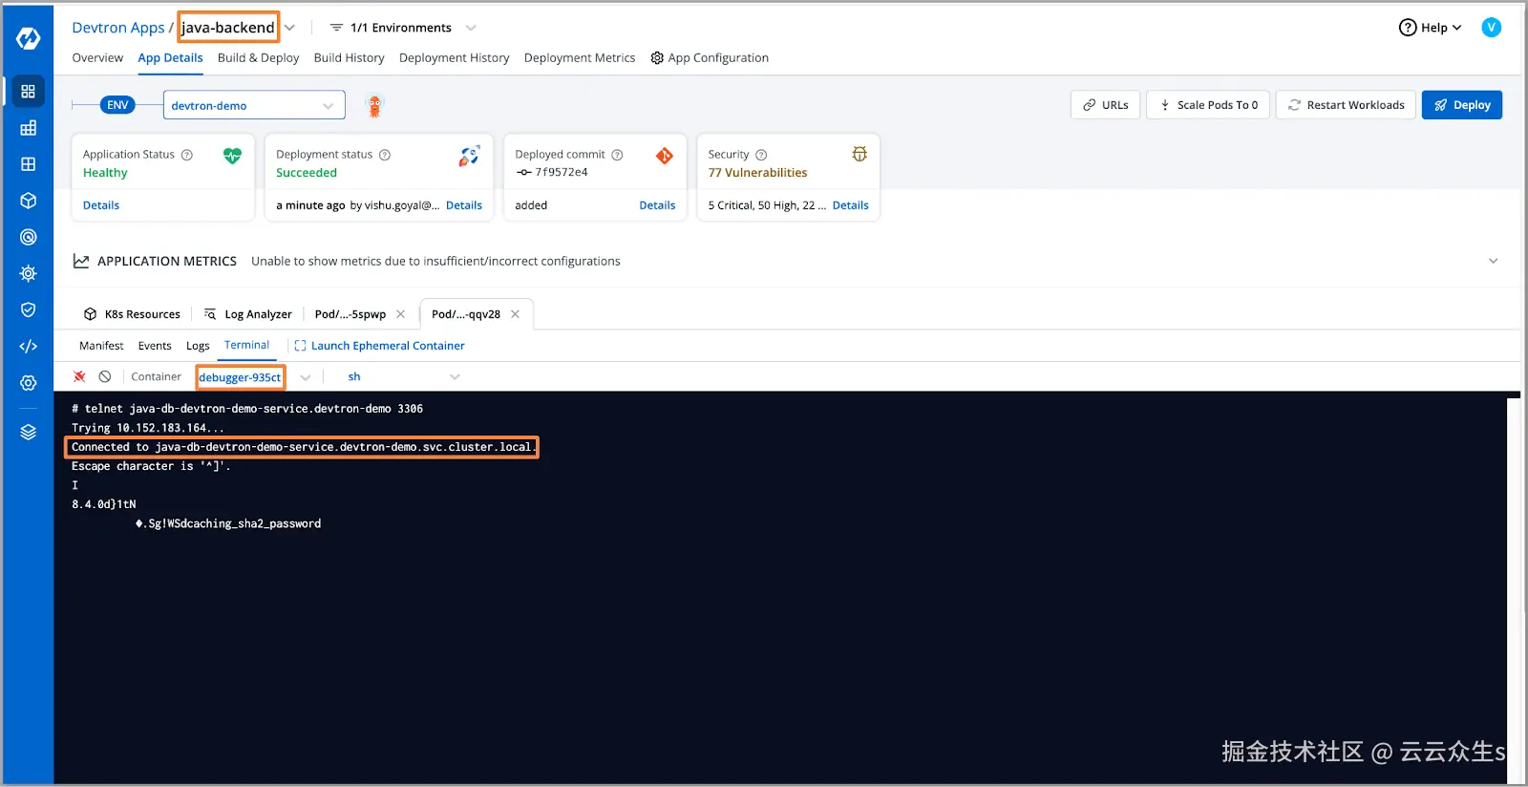
Task: Click the Restart Workloads button
Action: click(x=1346, y=105)
